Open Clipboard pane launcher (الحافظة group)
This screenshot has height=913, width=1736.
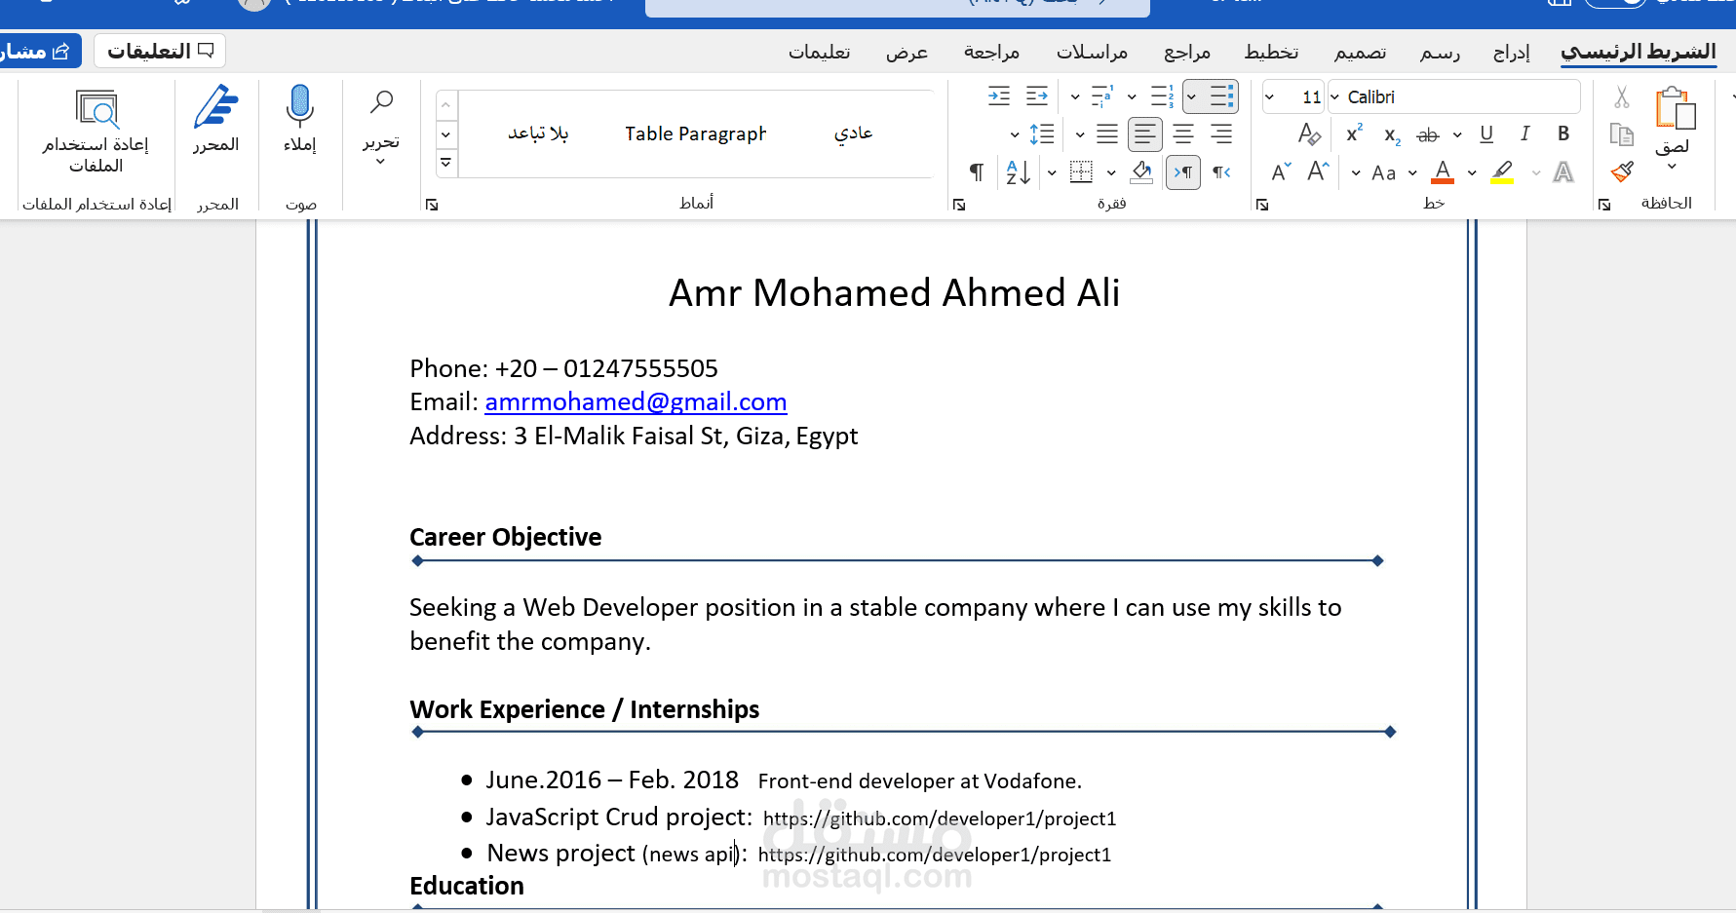coord(1604,205)
